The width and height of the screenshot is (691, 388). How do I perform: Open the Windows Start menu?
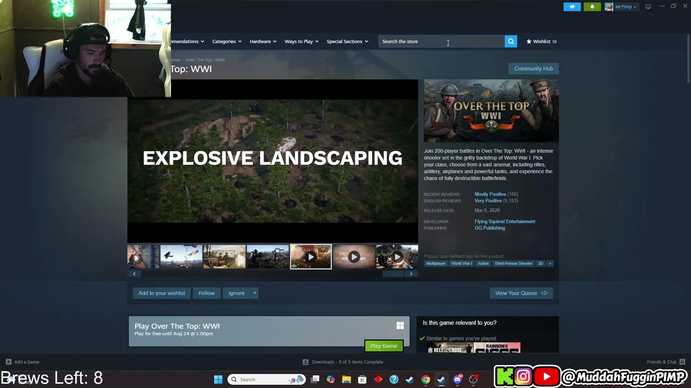coord(218,379)
